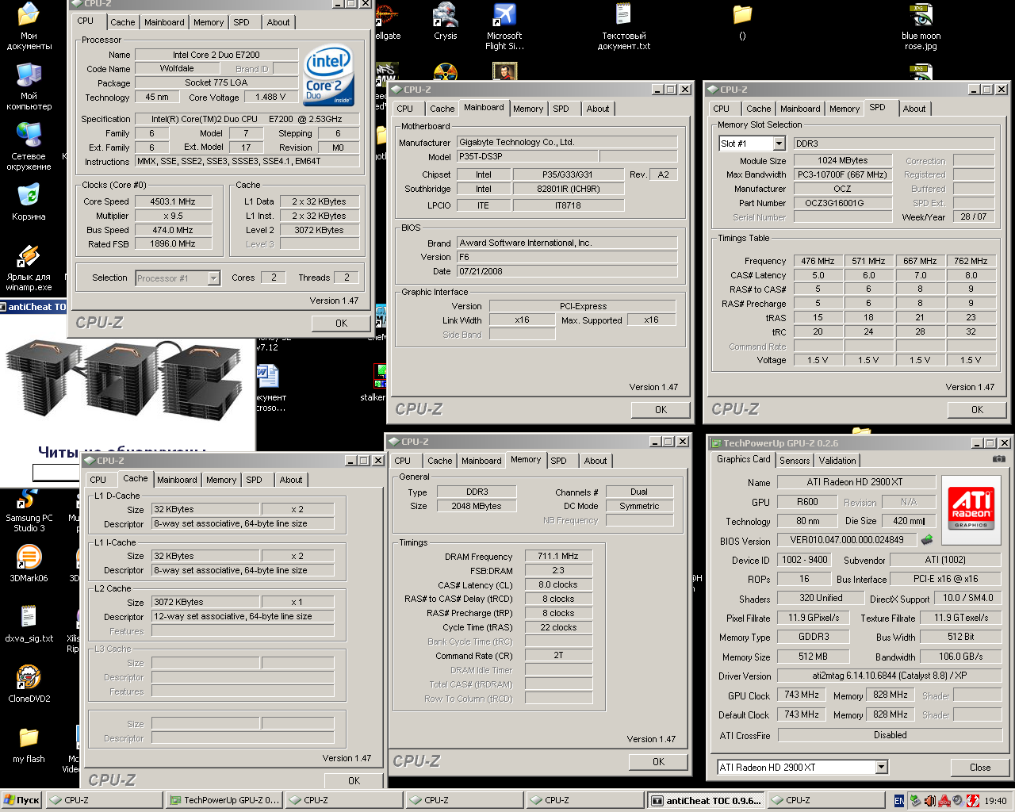
Task: Open the Корзина recycle bin icon
Action: (29, 202)
